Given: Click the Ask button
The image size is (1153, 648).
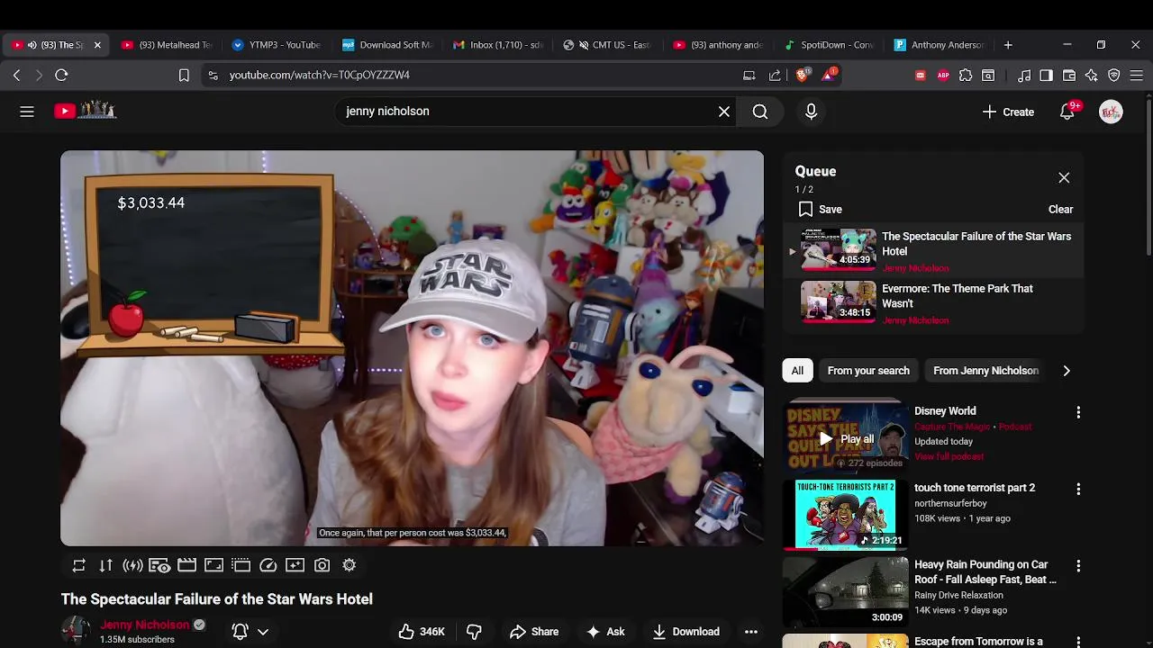Looking at the screenshot, I should (605, 632).
